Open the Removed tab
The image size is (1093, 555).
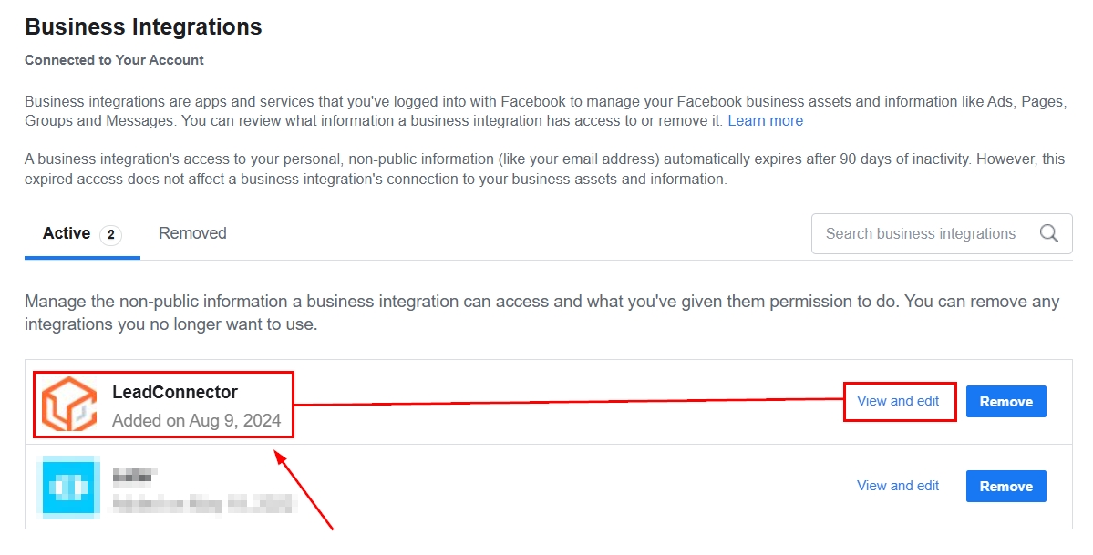[192, 233]
